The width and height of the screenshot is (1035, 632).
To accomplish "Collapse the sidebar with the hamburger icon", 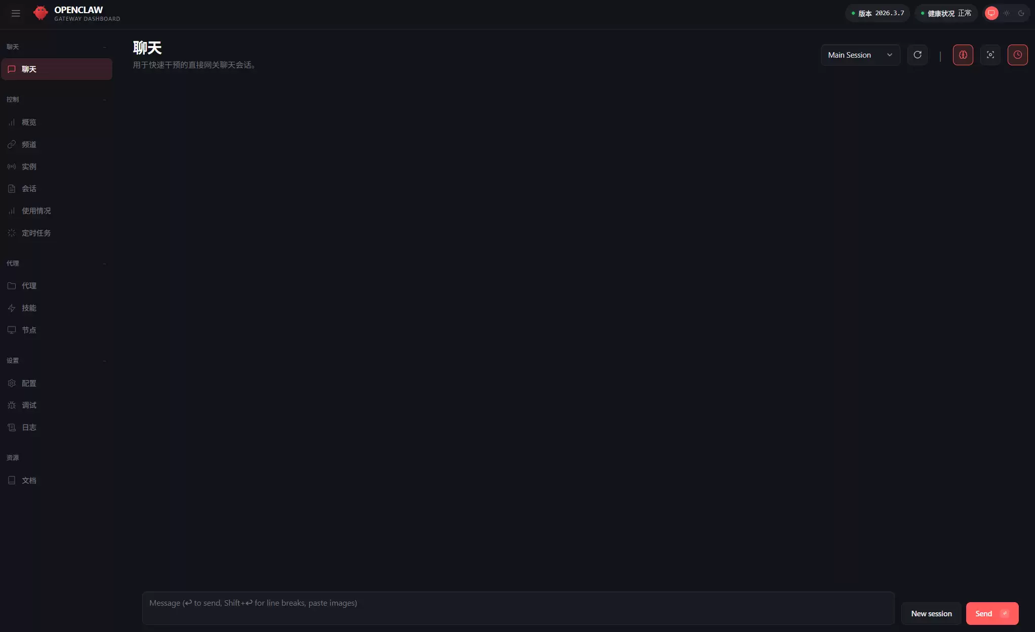I will 16,14.
